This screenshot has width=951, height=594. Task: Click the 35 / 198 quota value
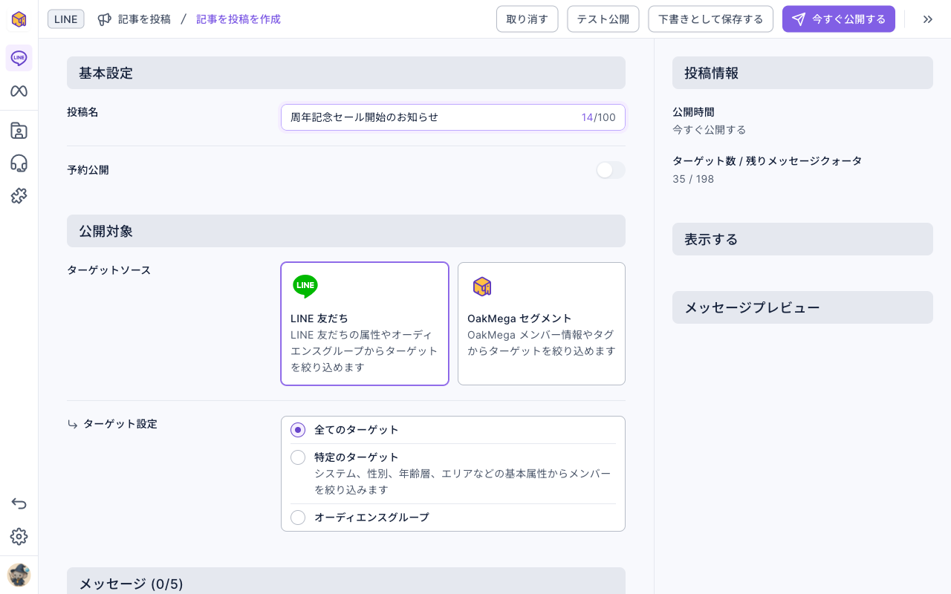(x=693, y=179)
